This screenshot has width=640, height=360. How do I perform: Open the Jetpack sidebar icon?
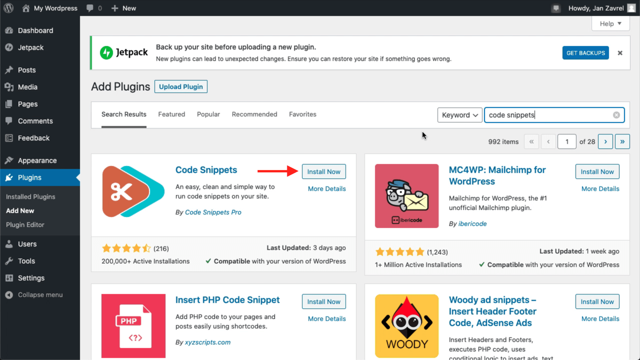pyautogui.click(x=9, y=47)
